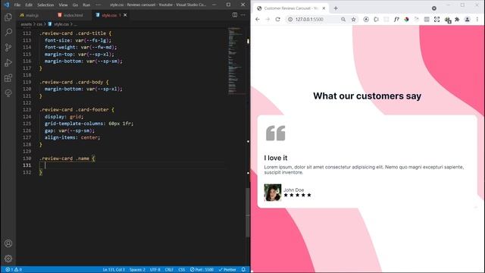This screenshot has width=485, height=273.
Task: Close the Customer Reviews Carousel browser tab
Action: (324, 8)
